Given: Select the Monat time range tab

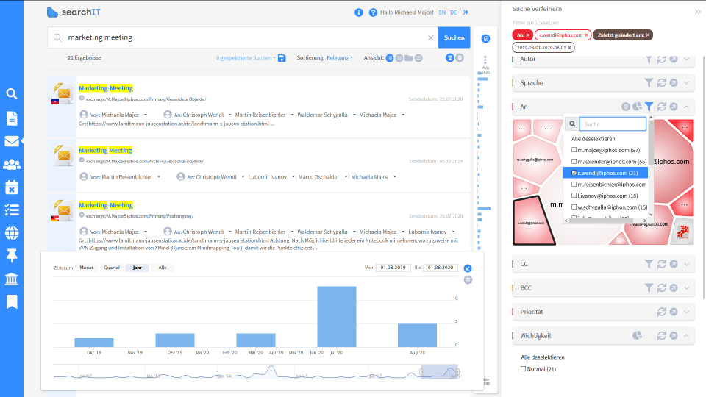Looking at the screenshot, I should [x=87, y=268].
